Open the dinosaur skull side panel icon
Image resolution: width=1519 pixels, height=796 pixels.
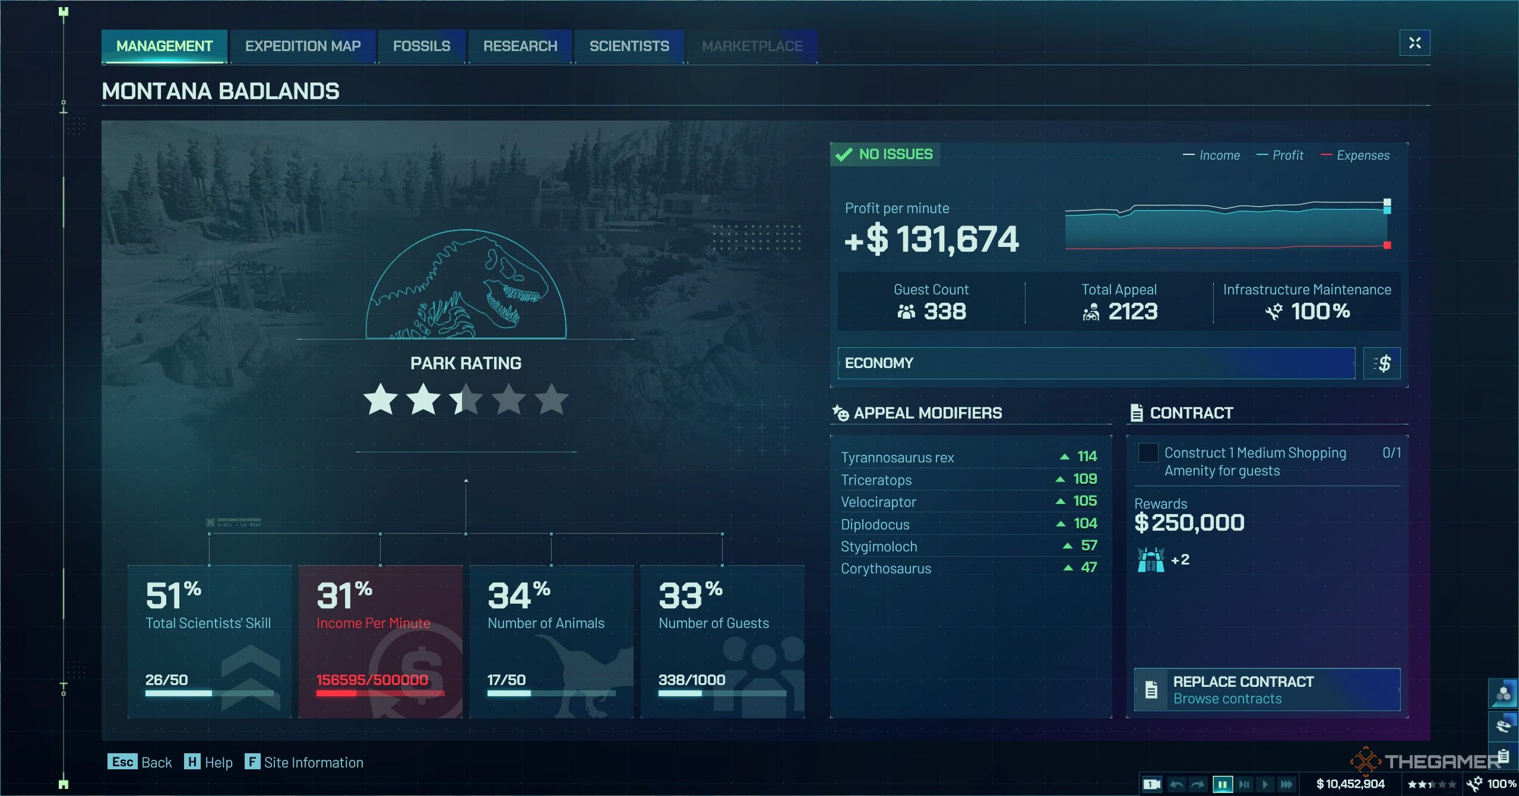(1503, 725)
